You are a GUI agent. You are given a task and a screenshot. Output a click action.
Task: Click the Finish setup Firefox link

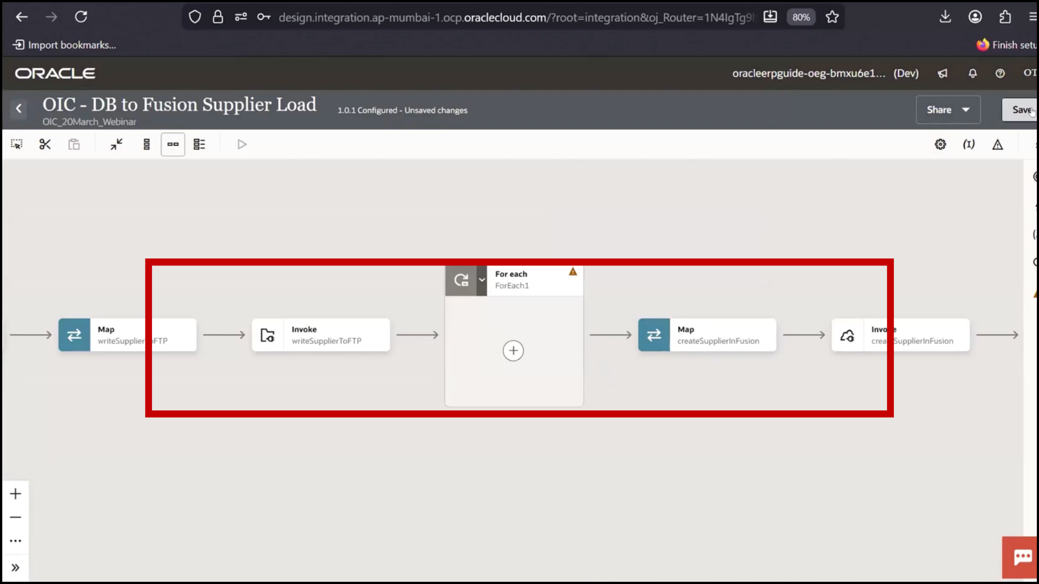point(1007,45)
